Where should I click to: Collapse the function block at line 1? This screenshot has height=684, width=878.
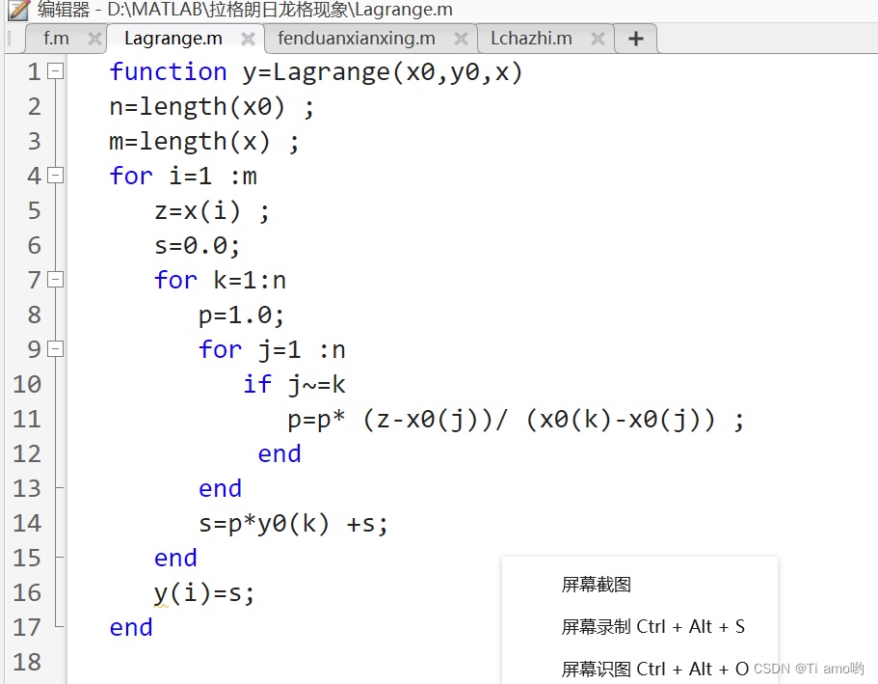(x=55, y=70)
